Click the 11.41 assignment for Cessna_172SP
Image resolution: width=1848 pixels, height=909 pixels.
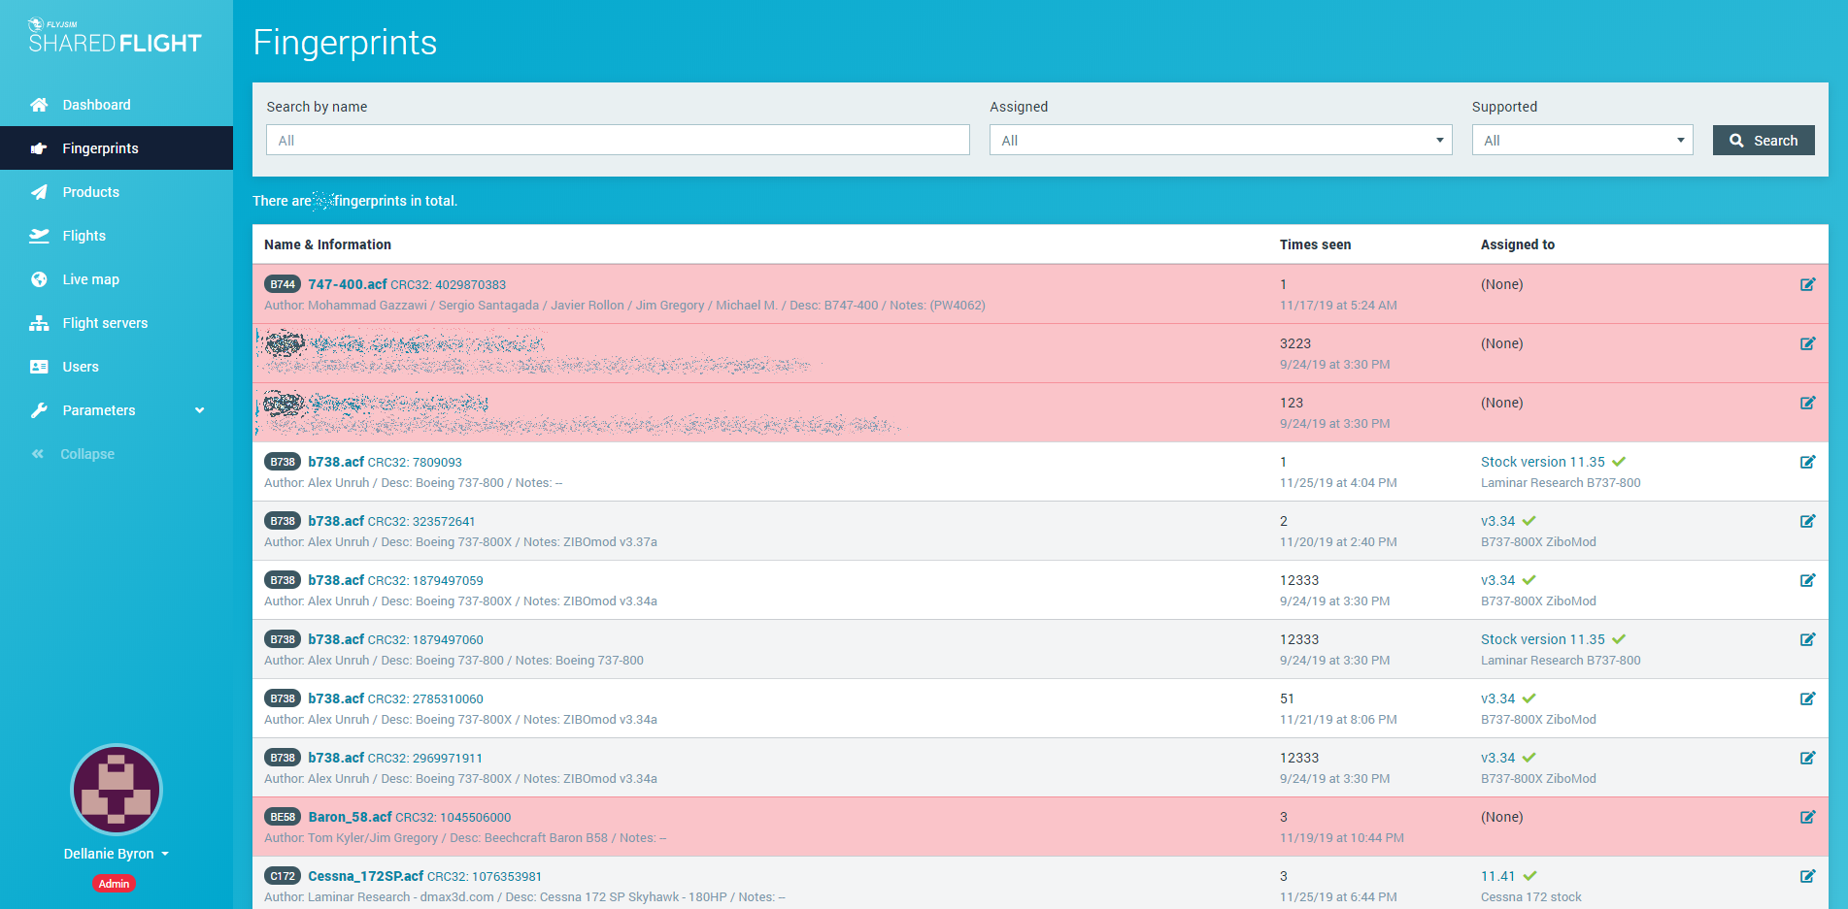1498,876
